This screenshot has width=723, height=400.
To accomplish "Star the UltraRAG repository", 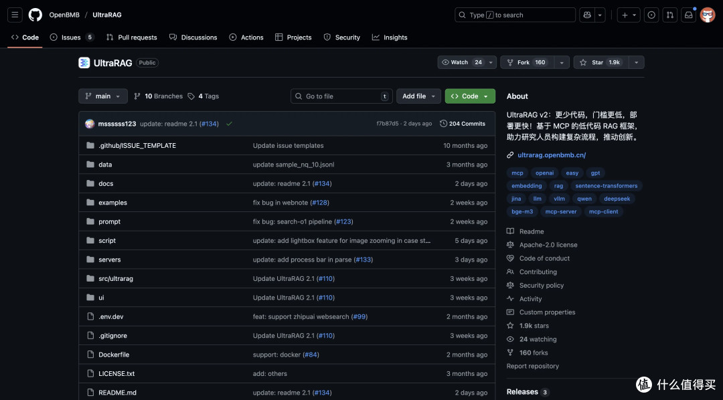I will 600,62.
